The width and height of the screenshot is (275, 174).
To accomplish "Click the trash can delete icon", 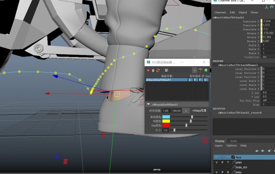I will [153, 70].
